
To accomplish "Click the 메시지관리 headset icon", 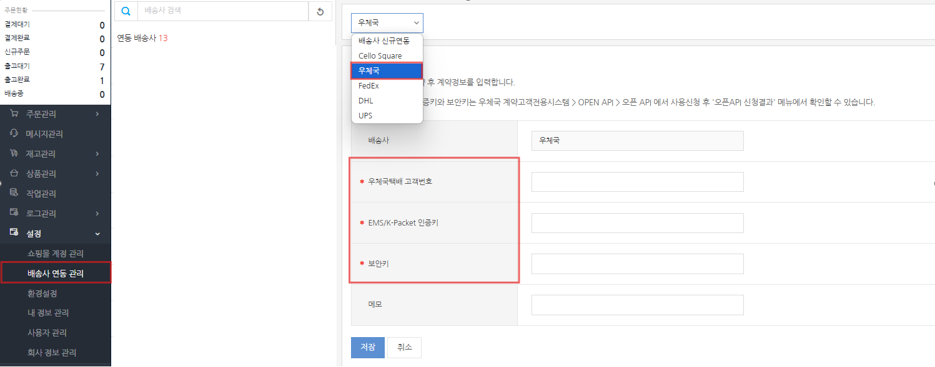I will (x=14, y=134).
